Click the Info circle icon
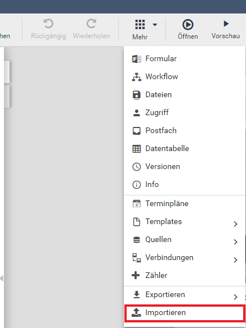 (137, 185)
